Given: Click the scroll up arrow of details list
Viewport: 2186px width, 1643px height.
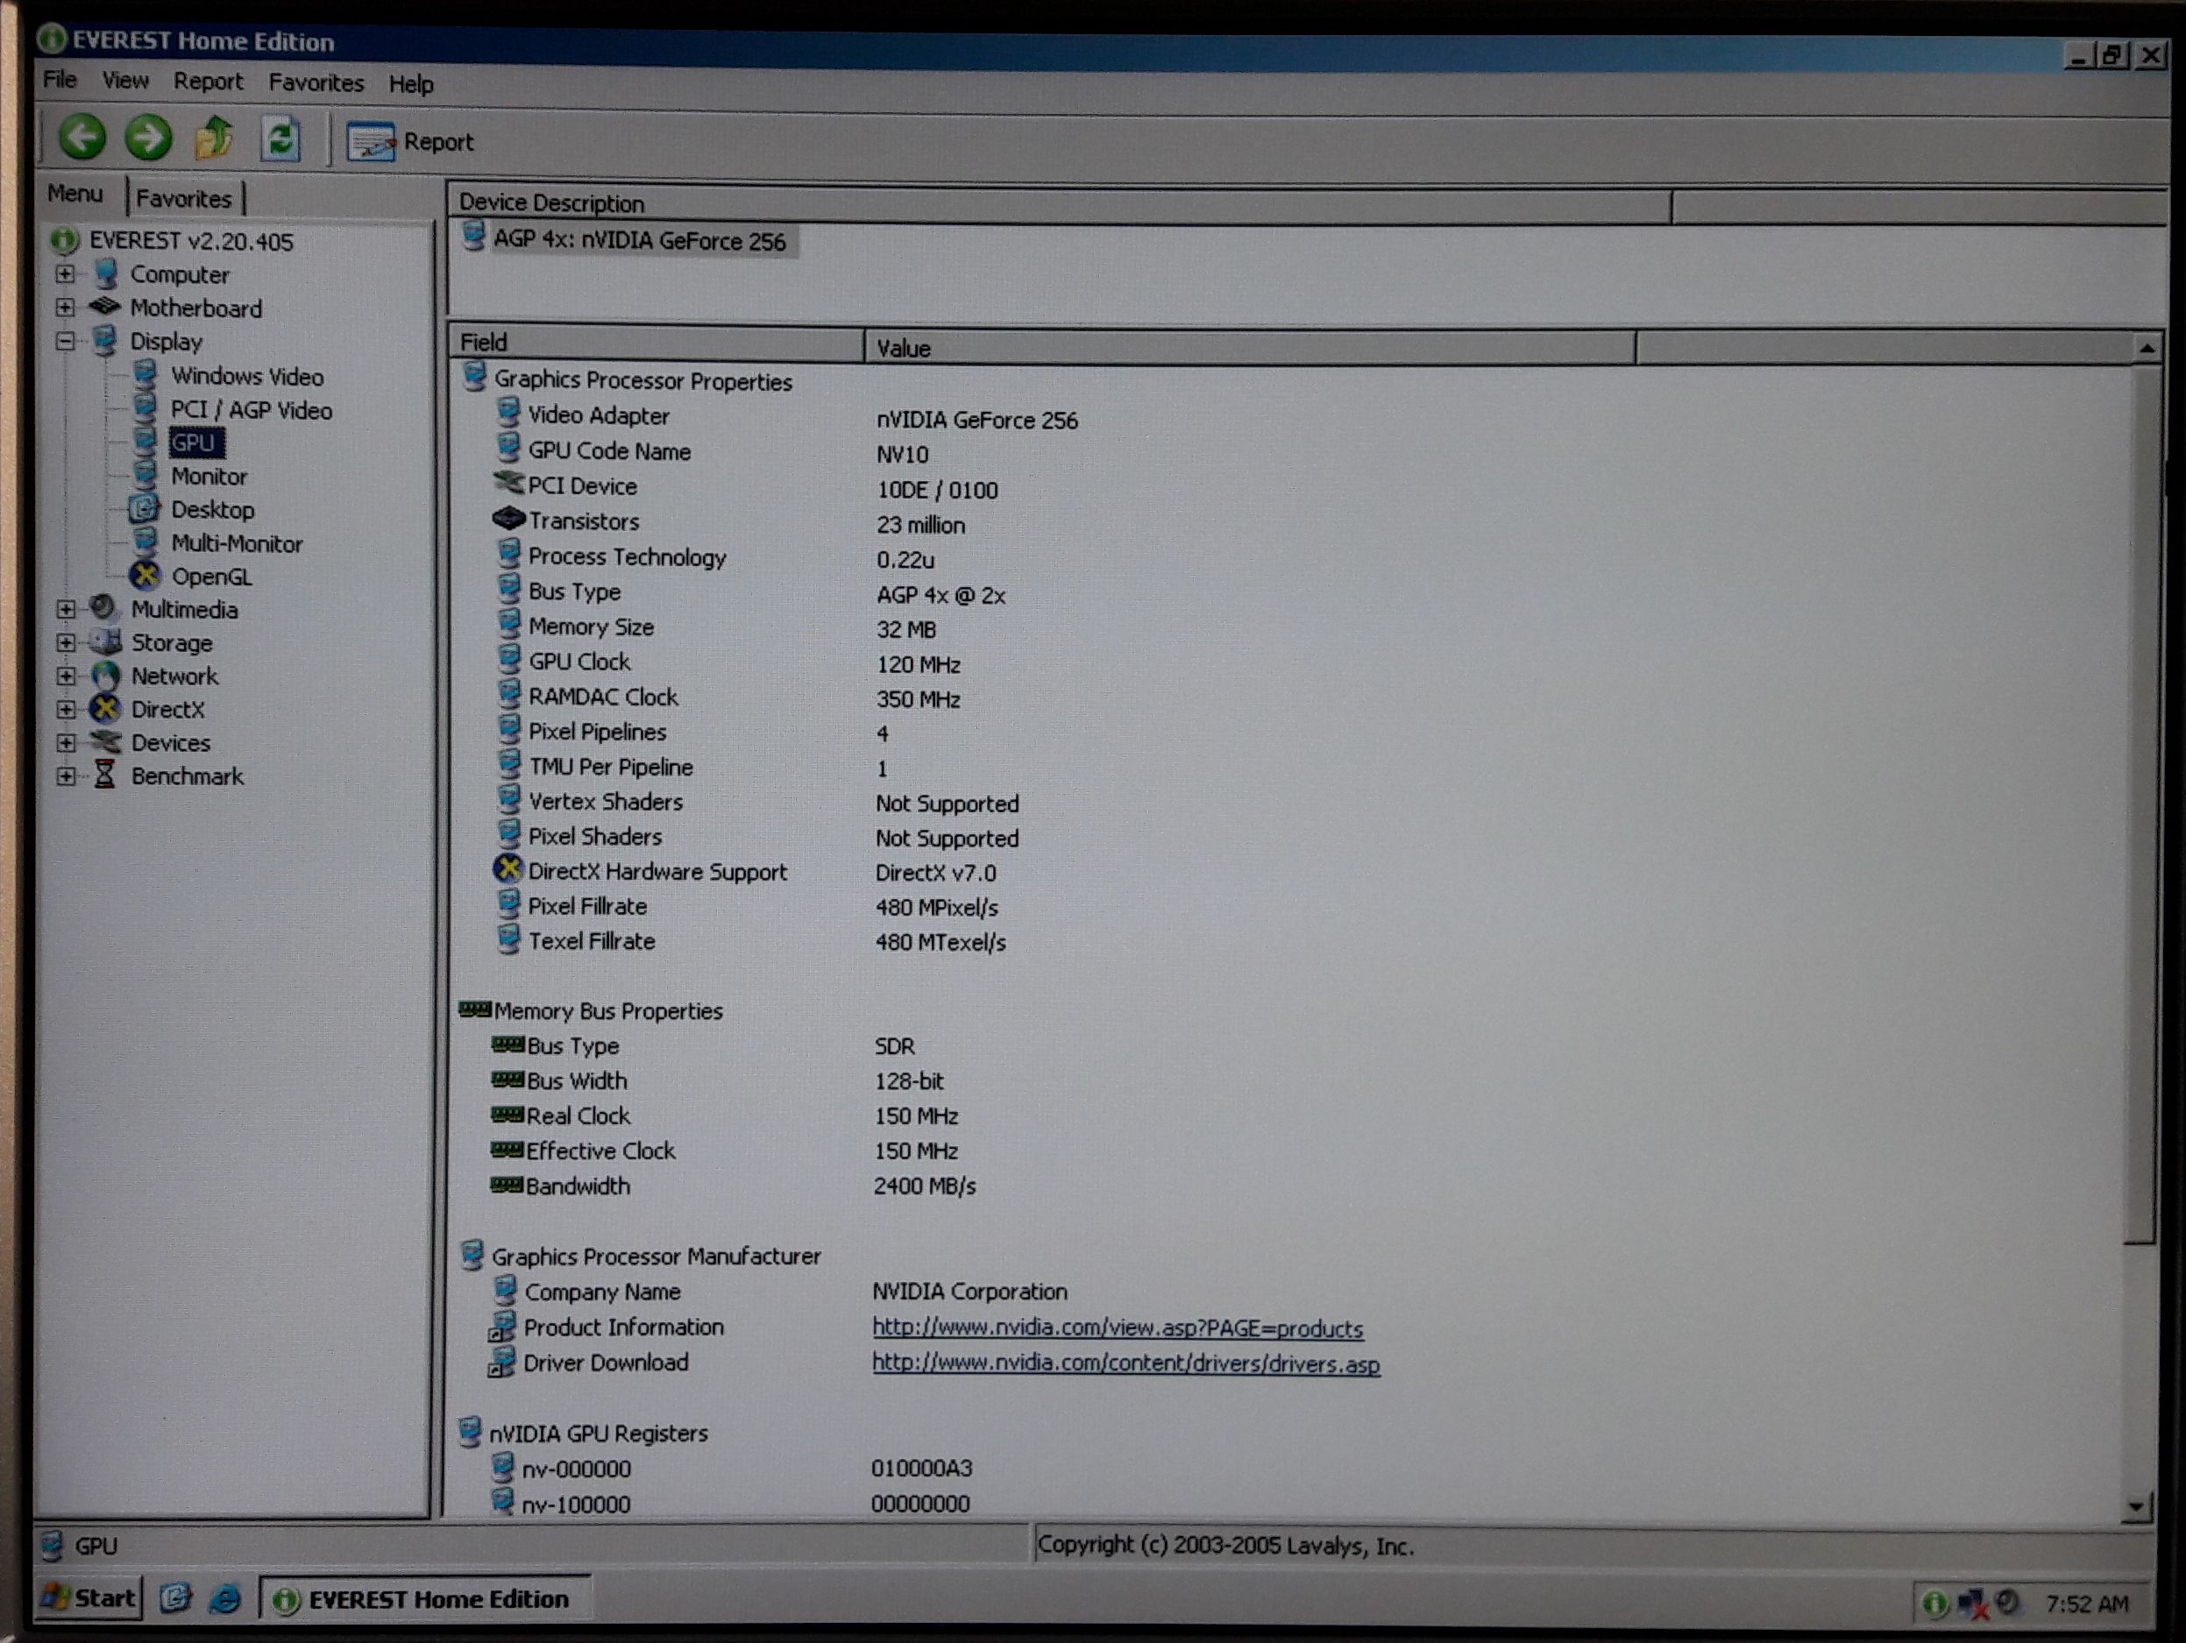Looking at the screenshot, I should click(2147, 349).
